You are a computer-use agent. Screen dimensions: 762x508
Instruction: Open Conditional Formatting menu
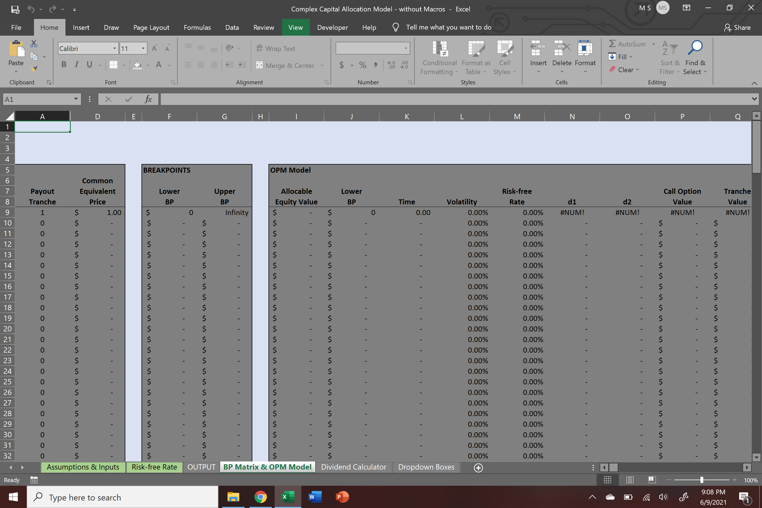[439, 58]
